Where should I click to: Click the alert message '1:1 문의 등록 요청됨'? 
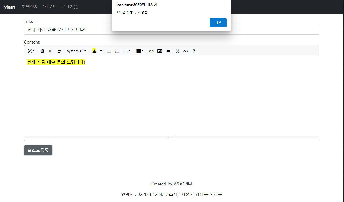pyautogui.click(x=132, y=12)
